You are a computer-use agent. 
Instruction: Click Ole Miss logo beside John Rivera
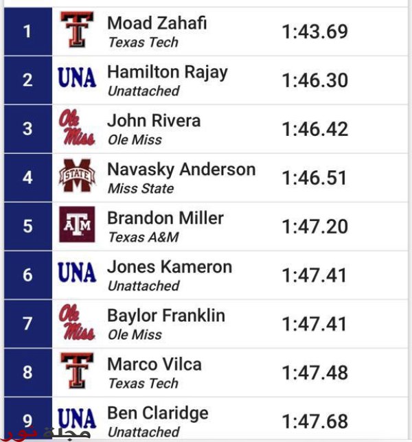(x=77, y=127)
